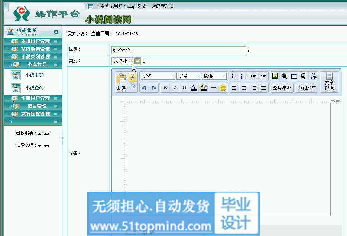347x236 pixels.
Task: Click the date text 2011-04-28
Action: tap(127, 34)
